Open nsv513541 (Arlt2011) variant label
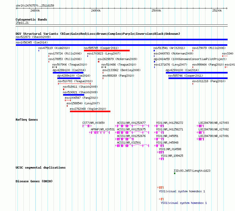The width and height of the screenshot is (235, 211). (x=169, y=48)
